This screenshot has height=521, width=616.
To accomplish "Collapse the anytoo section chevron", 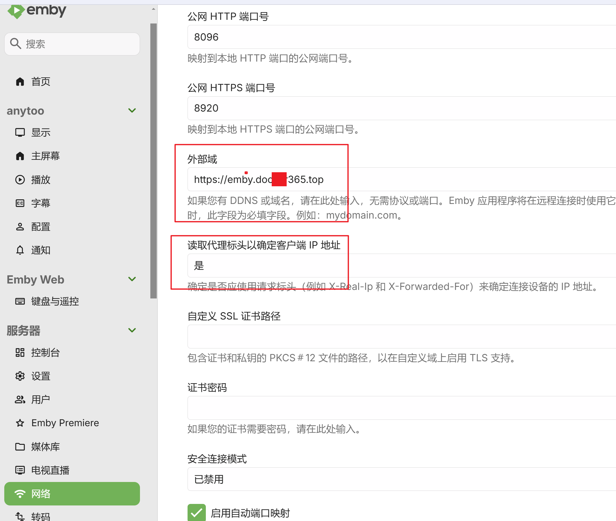I will click(x=132, y=110).
